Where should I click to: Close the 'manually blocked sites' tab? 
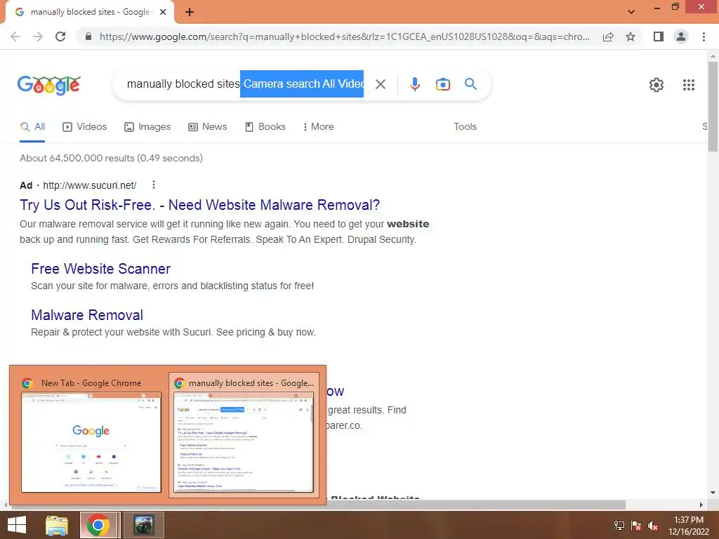163,13
